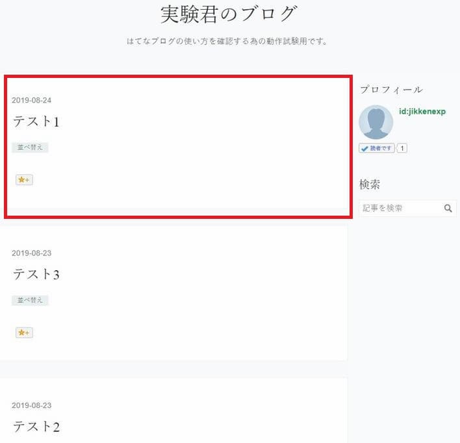Screen dimensions: 460x443
Task: Select the 並べ替え category tag under テスト3
Action: click(x=30, y=300)
